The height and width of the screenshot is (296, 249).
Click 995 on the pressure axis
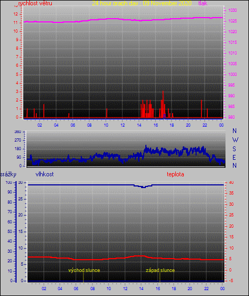(231, 85)
